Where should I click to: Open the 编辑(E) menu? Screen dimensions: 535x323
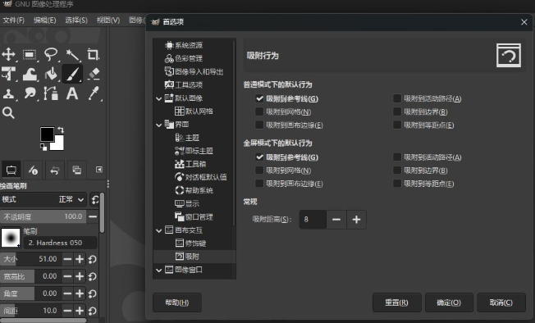(x=44, y=20)
